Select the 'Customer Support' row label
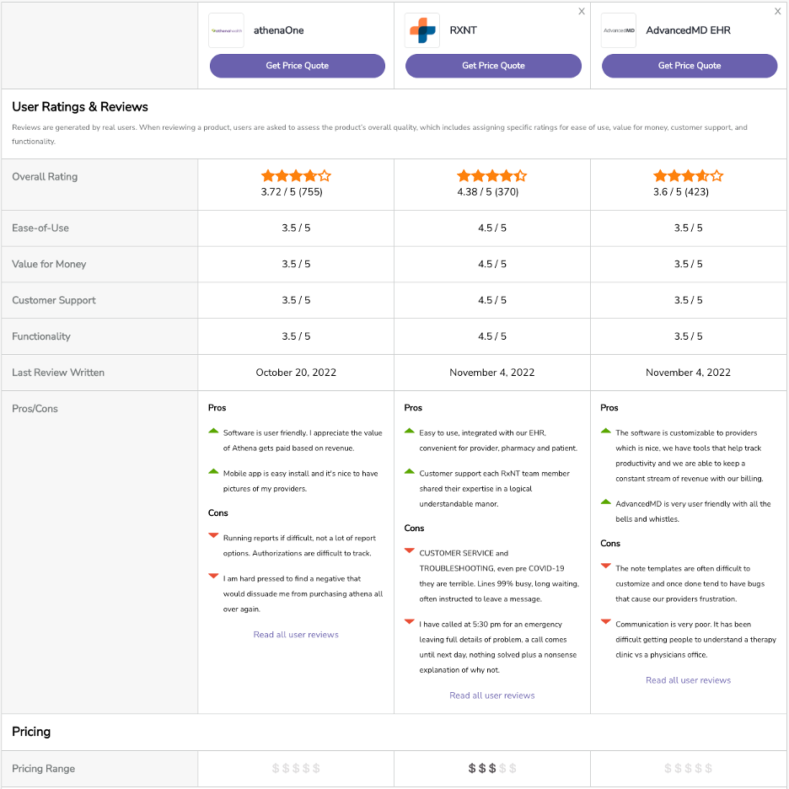 54,300
